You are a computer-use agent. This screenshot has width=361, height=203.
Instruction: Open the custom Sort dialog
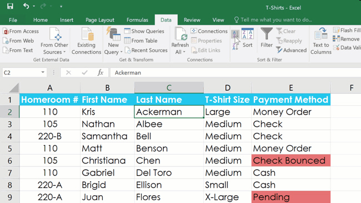coord(248,38)
